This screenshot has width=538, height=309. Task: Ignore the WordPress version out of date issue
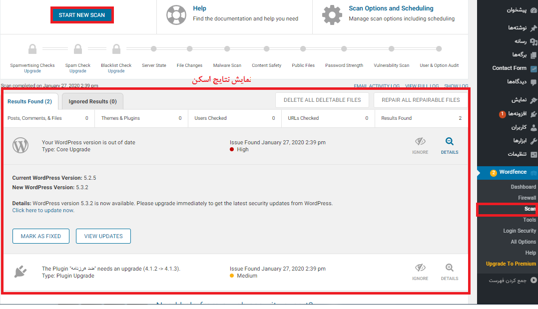tap(420, 146)
